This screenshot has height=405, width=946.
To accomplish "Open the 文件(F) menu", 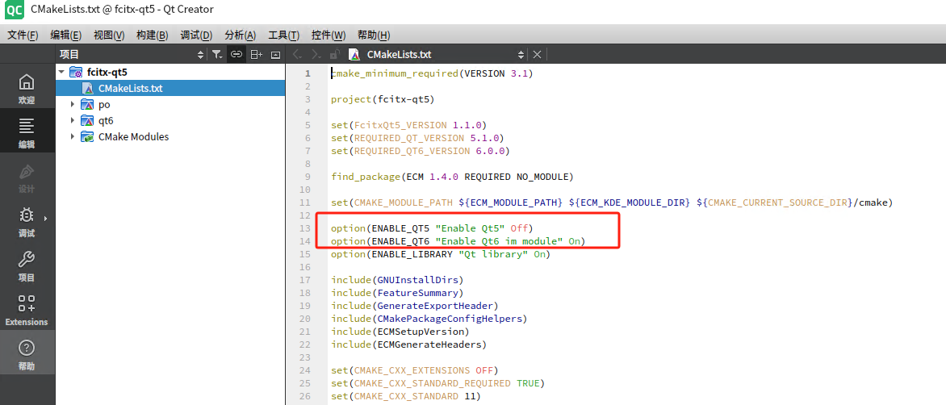I will click(23, 35).
